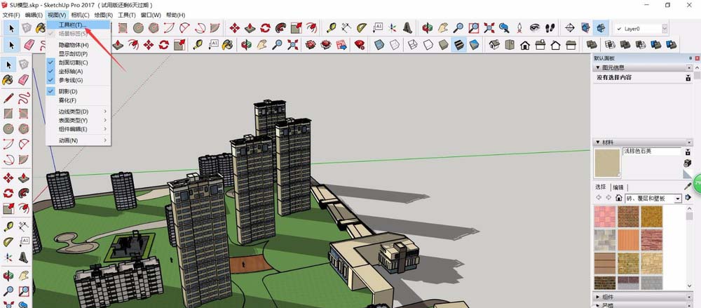Image resolution: width=701 pixels, height=308 pixels.
Task: Open the Extension Warehouse ruby icon
Action: click(x=360, y=45)
